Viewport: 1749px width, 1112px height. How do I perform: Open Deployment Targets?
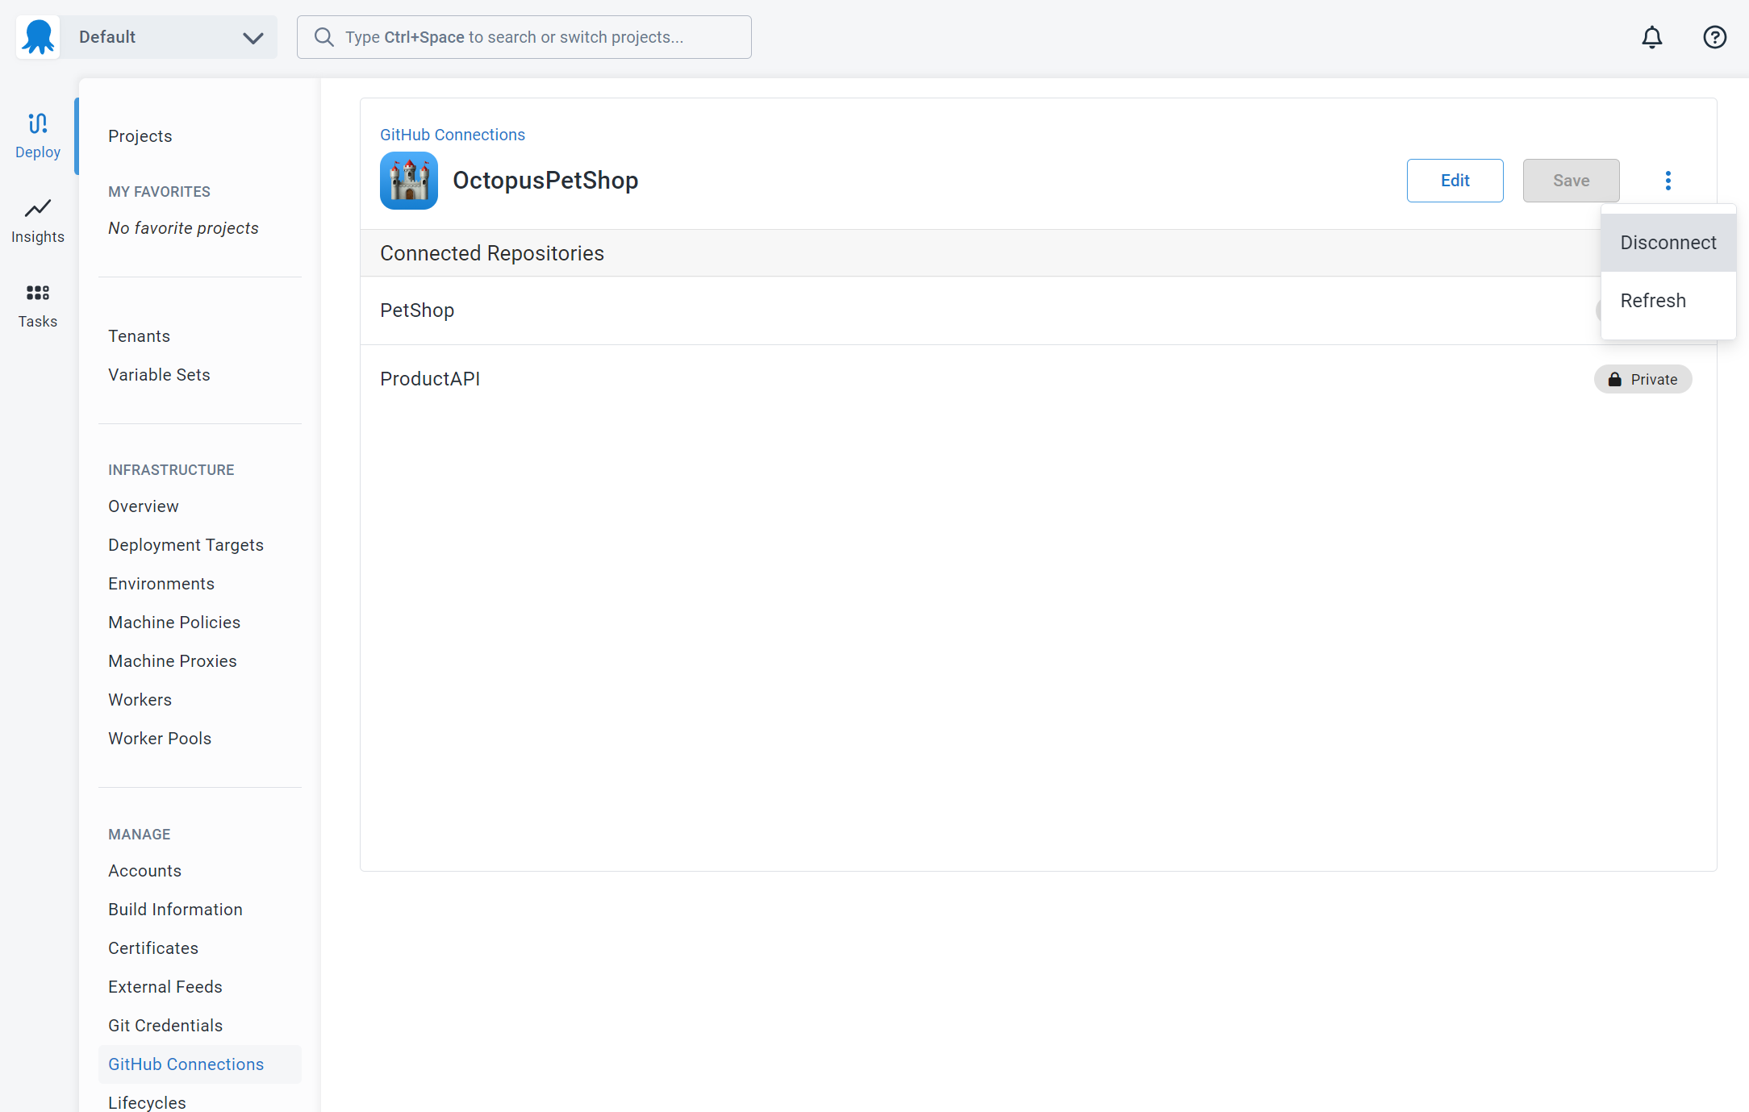[186, 545]
